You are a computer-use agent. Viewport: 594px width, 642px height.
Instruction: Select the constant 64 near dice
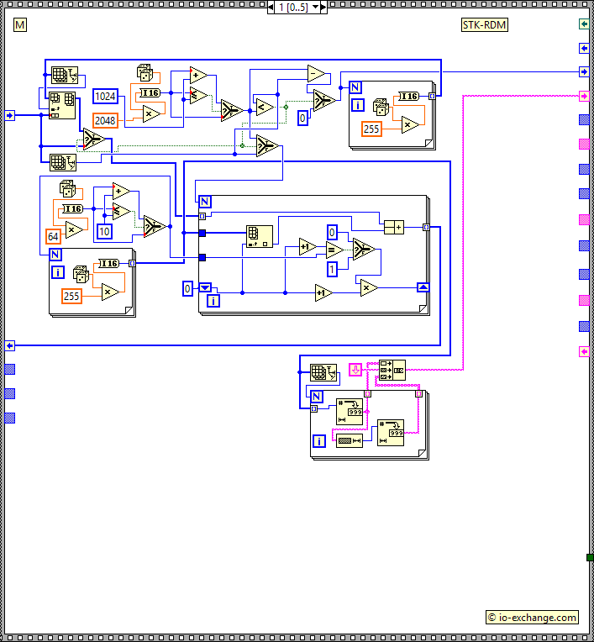click(x=53, y=236)
